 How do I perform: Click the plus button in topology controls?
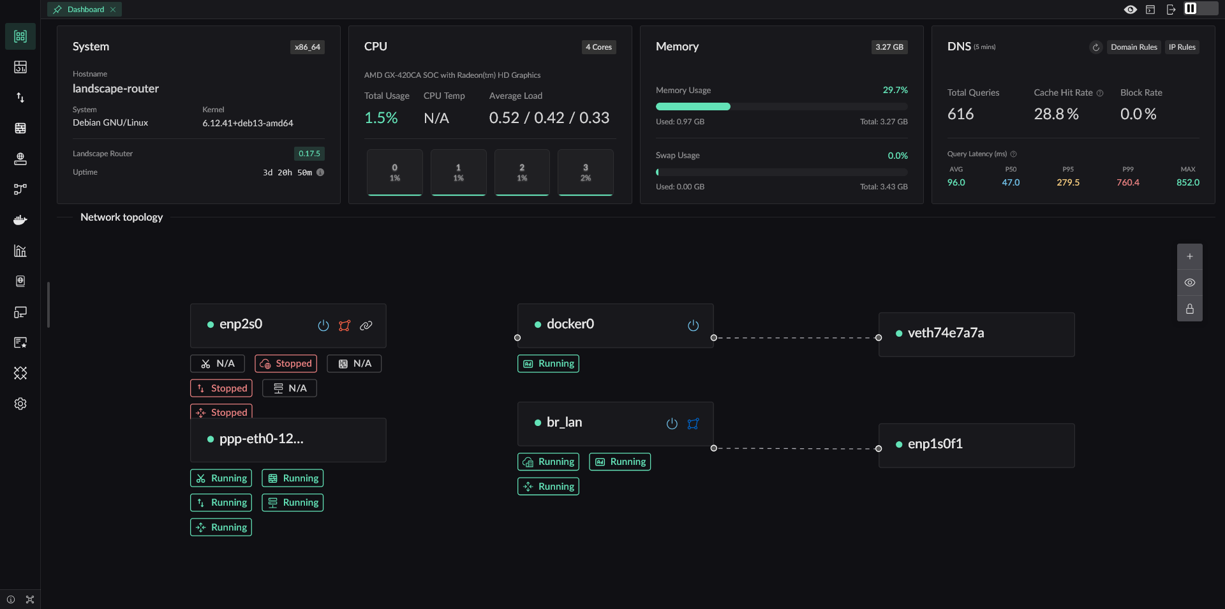(x=1189, y=256)
